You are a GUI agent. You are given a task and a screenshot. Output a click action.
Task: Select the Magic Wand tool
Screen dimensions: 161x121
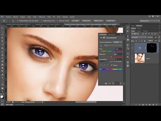pos(2,38)
